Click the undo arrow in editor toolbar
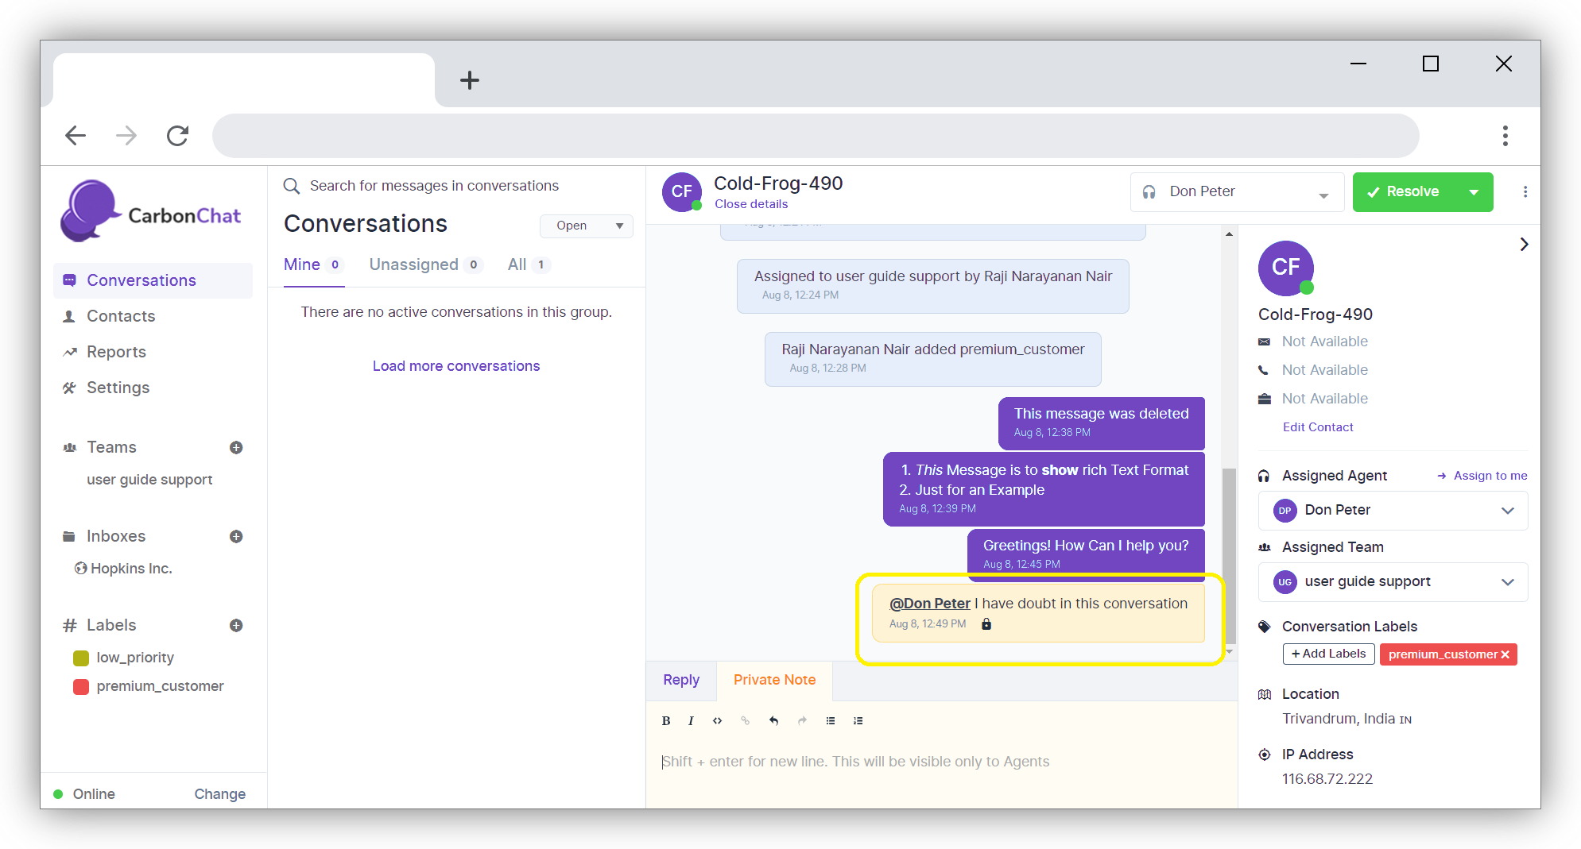The width and height of the screenshot is (1581, 849). tap(773, 721)
